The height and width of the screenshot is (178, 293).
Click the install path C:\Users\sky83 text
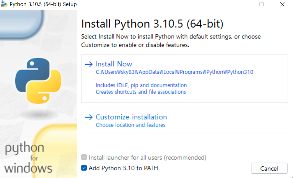(x=174, y=72)
